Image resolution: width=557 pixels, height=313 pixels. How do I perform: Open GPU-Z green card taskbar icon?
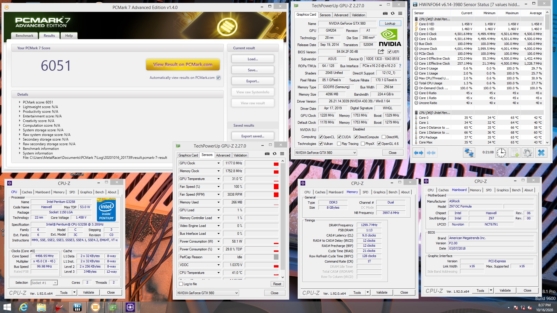click(113, 307)
